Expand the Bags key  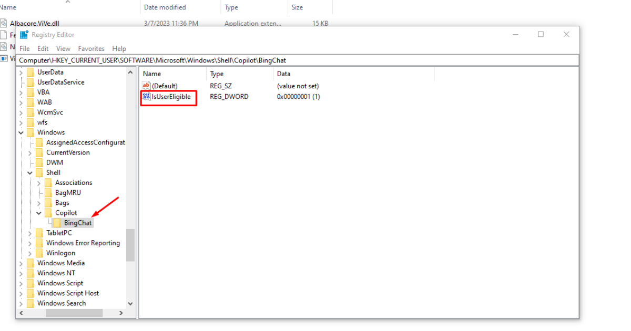tap(39, 203)
